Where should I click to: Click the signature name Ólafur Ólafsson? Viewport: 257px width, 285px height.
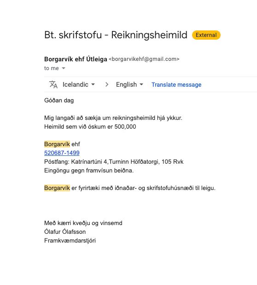click(x=65, y=232)
